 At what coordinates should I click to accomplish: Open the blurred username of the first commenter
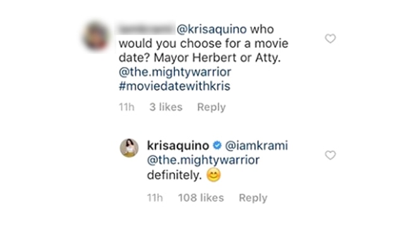point(146,29)
